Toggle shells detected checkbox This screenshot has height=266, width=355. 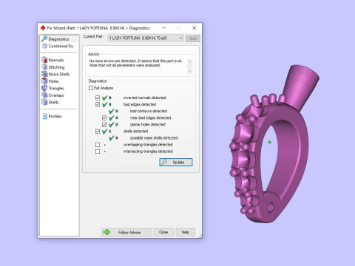point(98,132)
